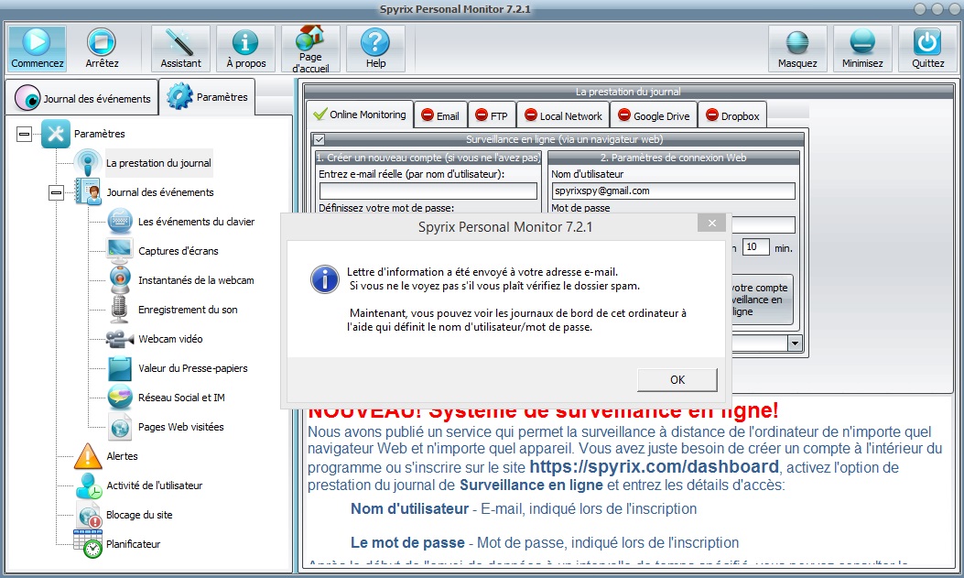The height and width of the screenshot is (578, 964).
Task: Open the Online Monitoring tab
Action: pyautogui.click(x=360, y=115)
